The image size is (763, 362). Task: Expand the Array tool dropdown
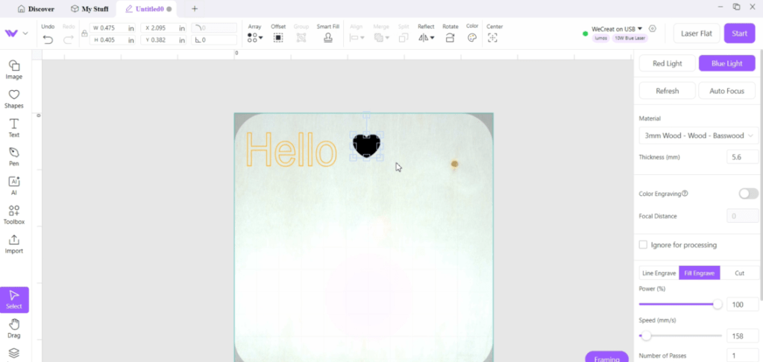255,37
